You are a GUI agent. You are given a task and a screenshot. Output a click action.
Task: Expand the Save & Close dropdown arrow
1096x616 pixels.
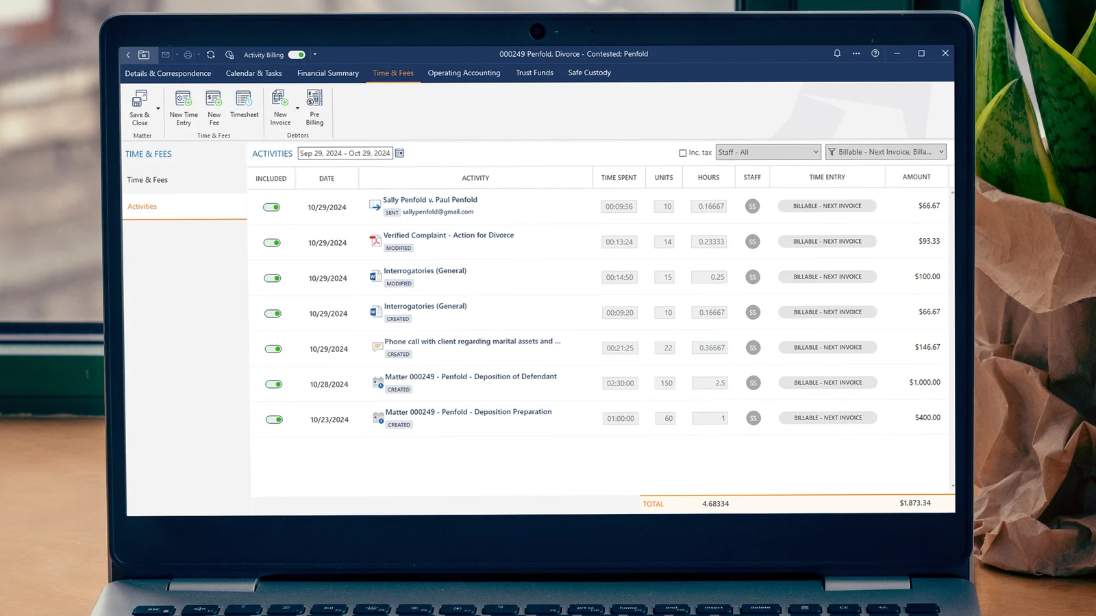[158, 108]
